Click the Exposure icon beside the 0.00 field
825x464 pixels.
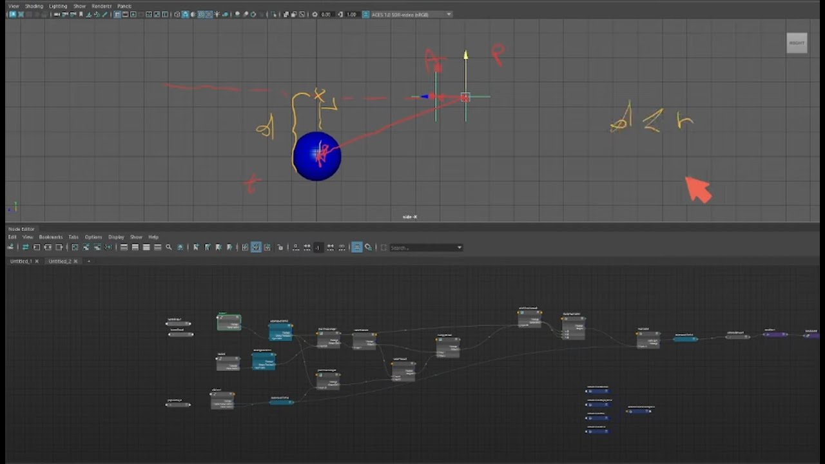pyautogui.click(x=315, y=14)
